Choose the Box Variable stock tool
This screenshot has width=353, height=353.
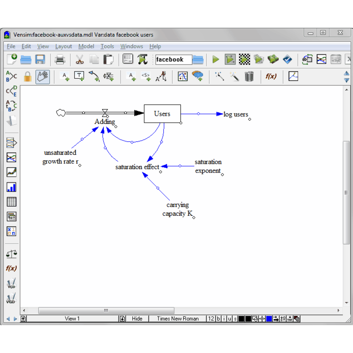pyautogui.click(x=79, y=76)
